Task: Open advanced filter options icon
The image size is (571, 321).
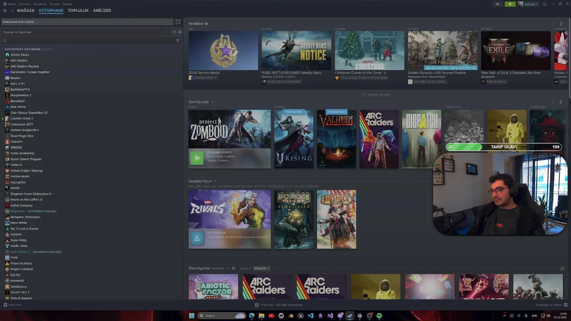Action: point(178,41)
